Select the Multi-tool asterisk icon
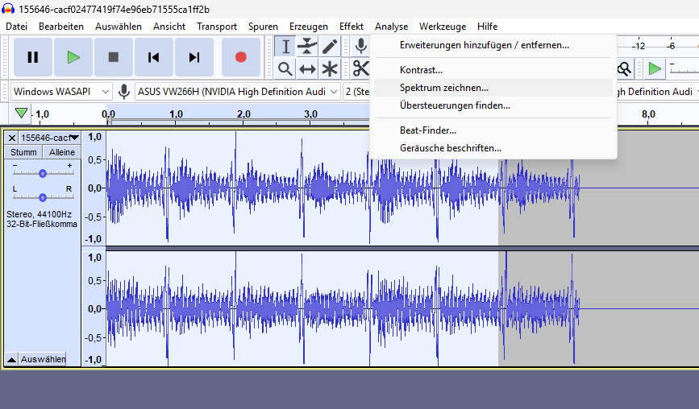This screenshot has height=409, width=699. [x=330, y=69]
